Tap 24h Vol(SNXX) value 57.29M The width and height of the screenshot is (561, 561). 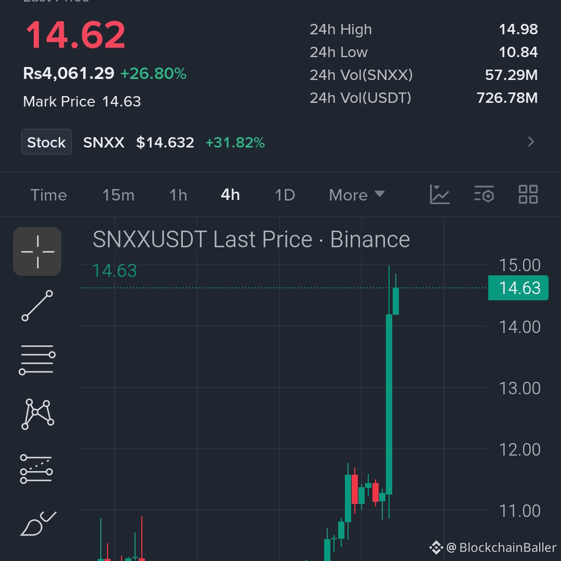click(512, 75)
